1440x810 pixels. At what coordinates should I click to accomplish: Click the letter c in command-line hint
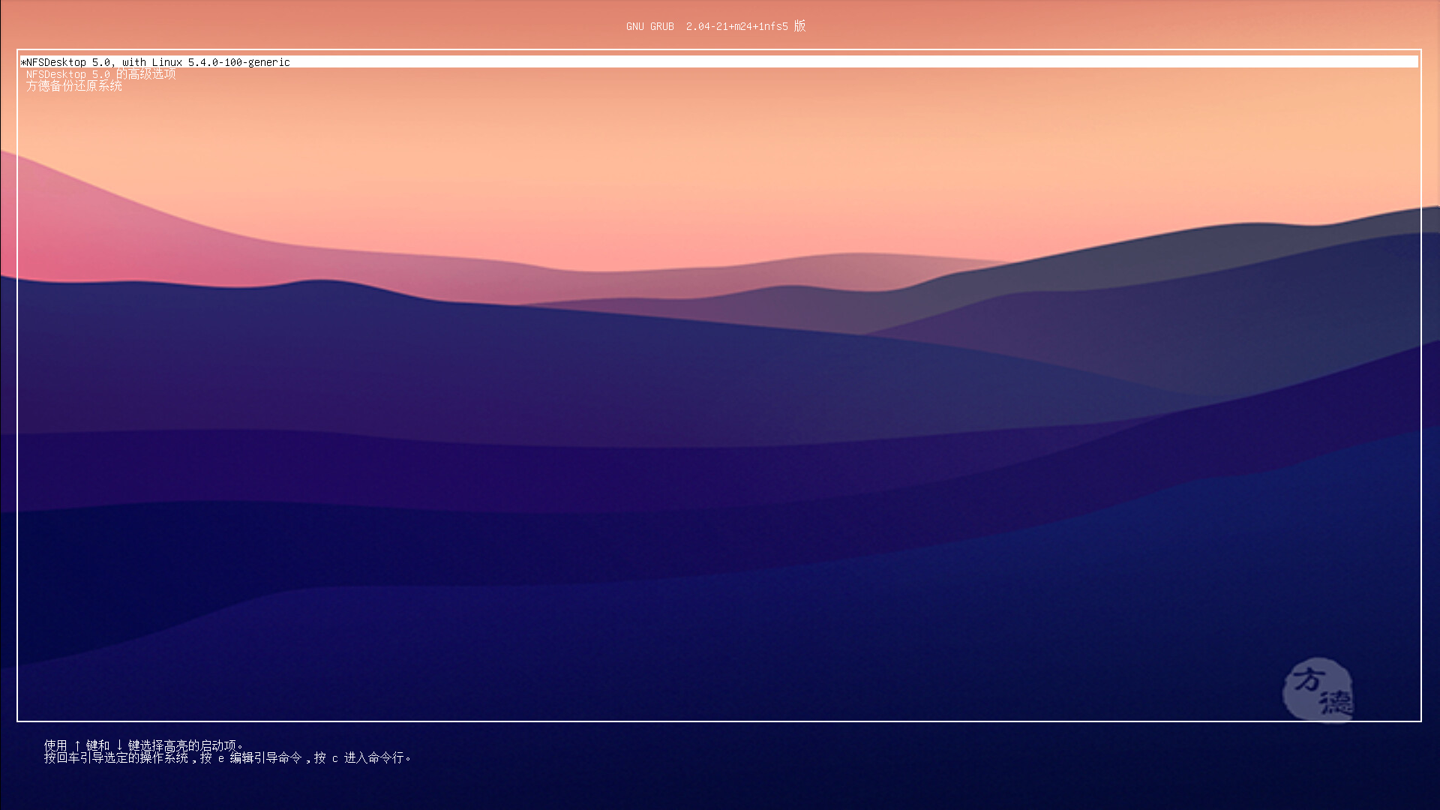[335, 758]
